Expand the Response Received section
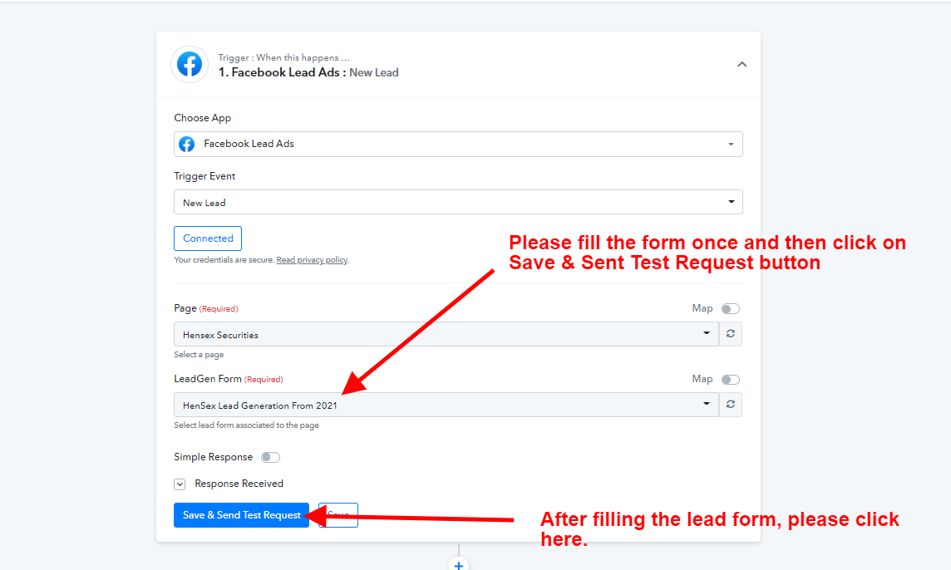Screen dimensions: 951x570 click(x=180, y=484)
